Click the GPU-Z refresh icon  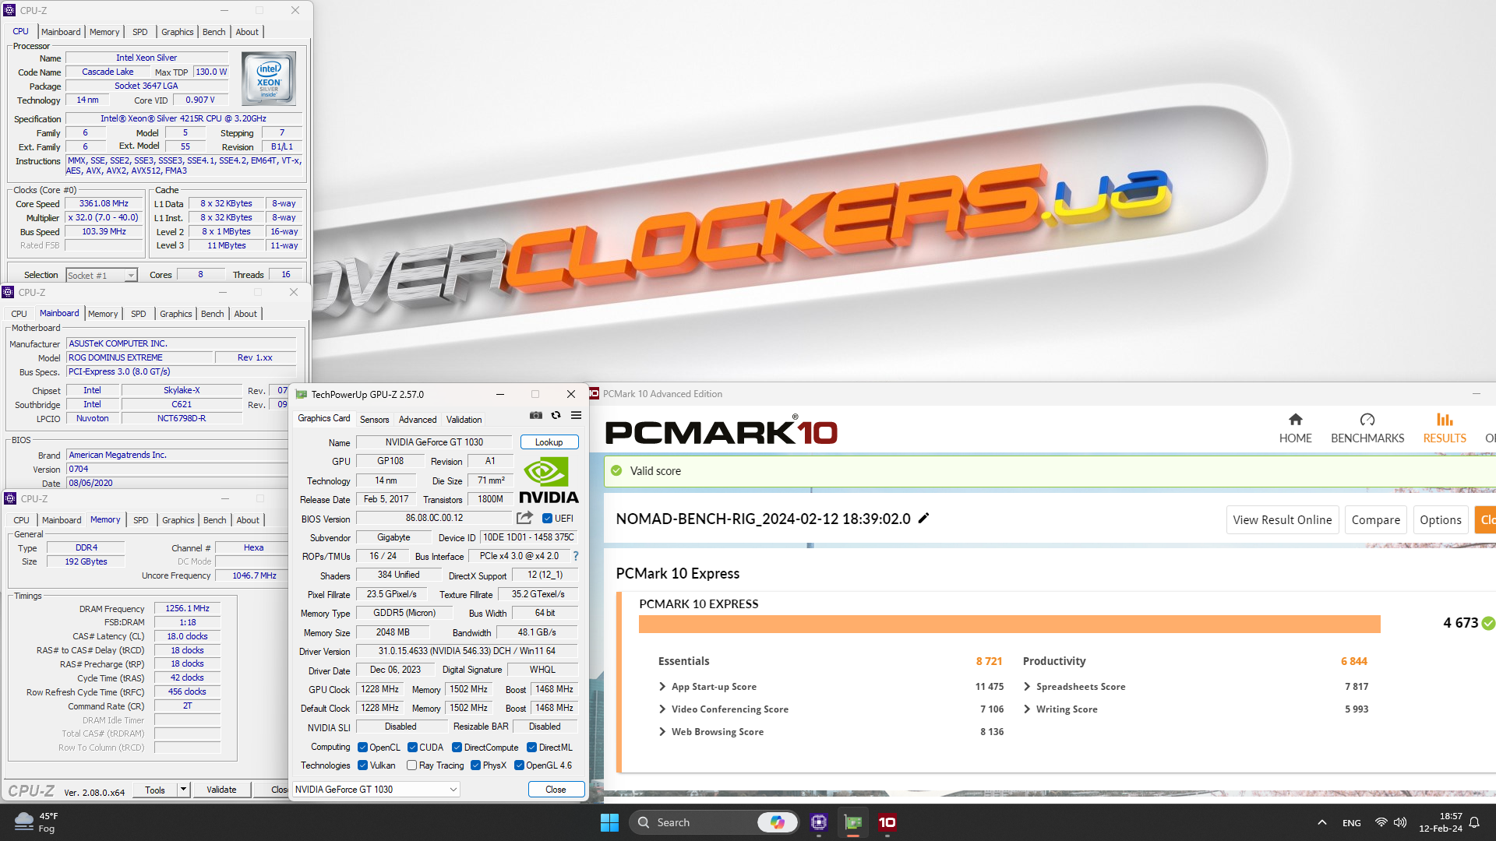point(556,415)
